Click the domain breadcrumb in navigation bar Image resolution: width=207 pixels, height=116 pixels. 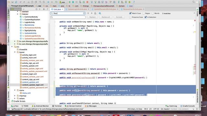[121, 6]
